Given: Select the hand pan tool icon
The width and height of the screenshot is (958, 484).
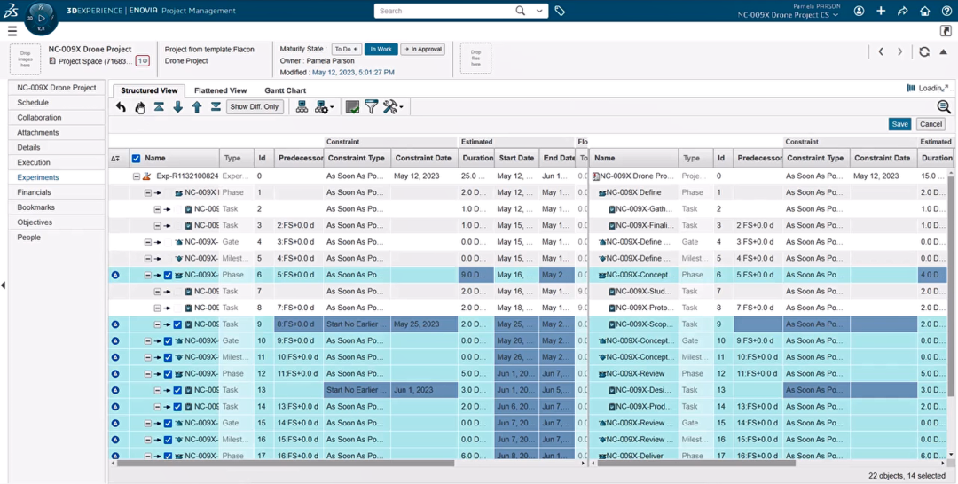Looking at the screenshot, I should pyautogui.click(x=140, y=107).
